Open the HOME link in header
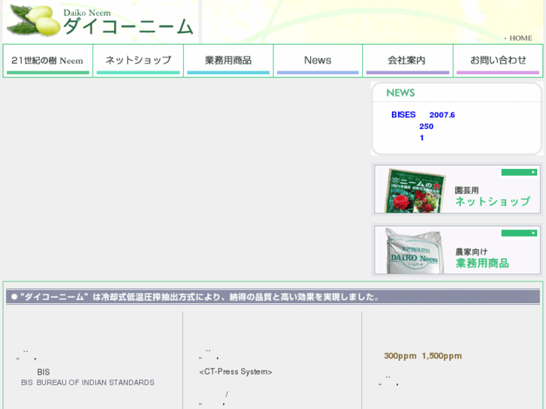 [x=520, y=38]
